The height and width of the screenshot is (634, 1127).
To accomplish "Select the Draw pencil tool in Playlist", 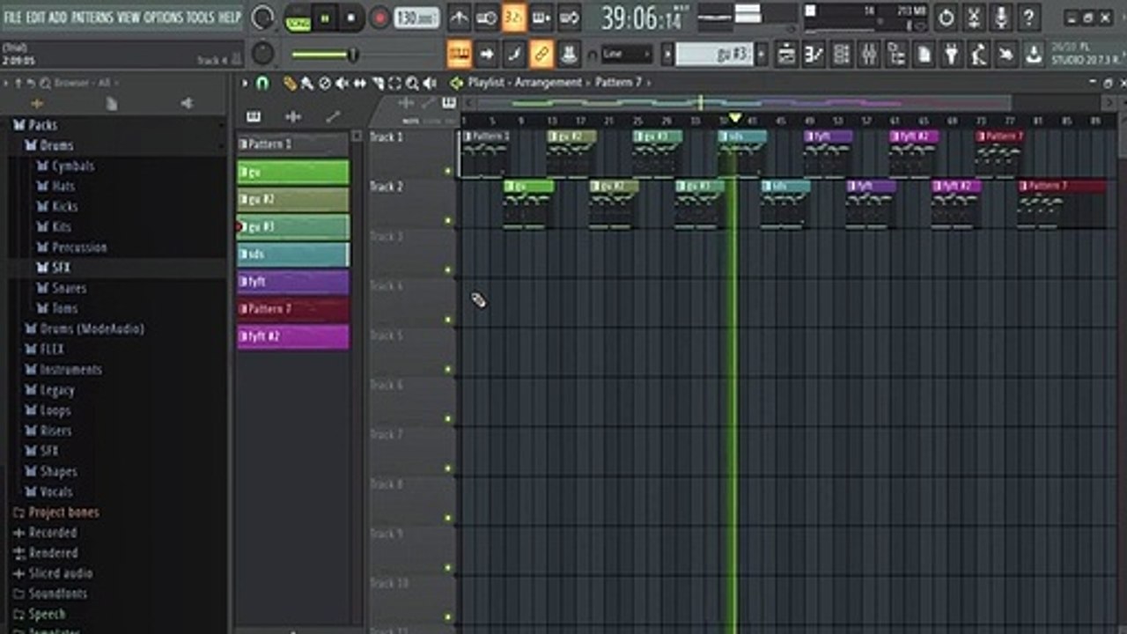I will pos(289,84).
